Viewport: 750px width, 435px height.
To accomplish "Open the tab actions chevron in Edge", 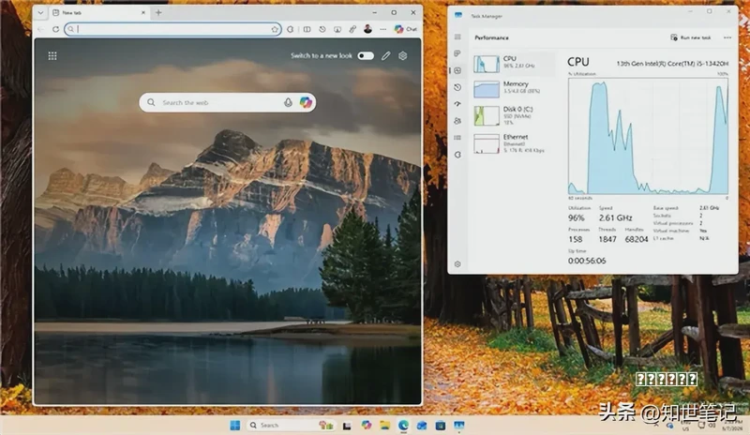I will 40,13.
